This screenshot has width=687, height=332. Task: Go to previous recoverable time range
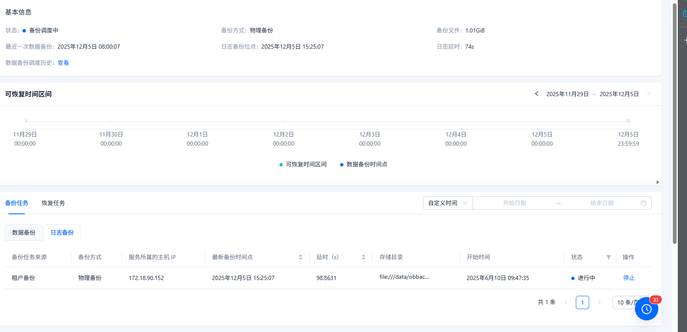[537, 94]
